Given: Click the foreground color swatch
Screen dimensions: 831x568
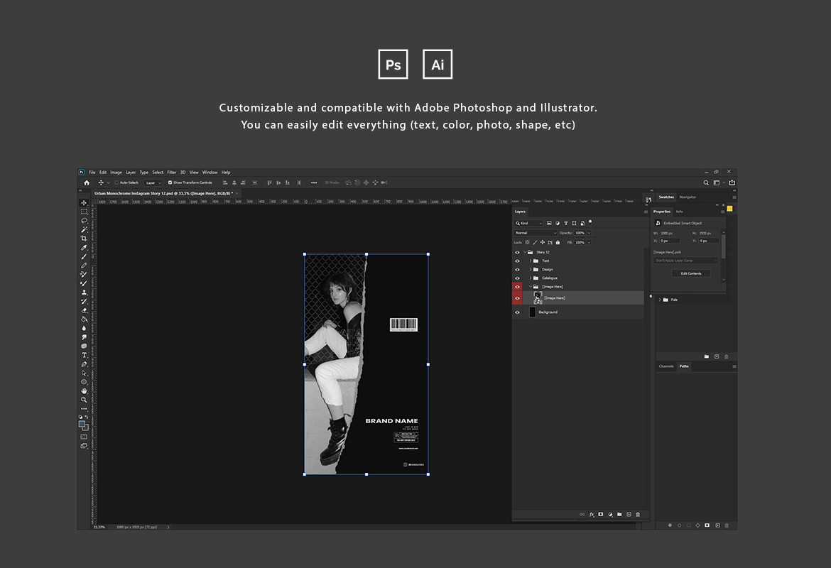Looking at the screenshot, I should pos(82,425).
